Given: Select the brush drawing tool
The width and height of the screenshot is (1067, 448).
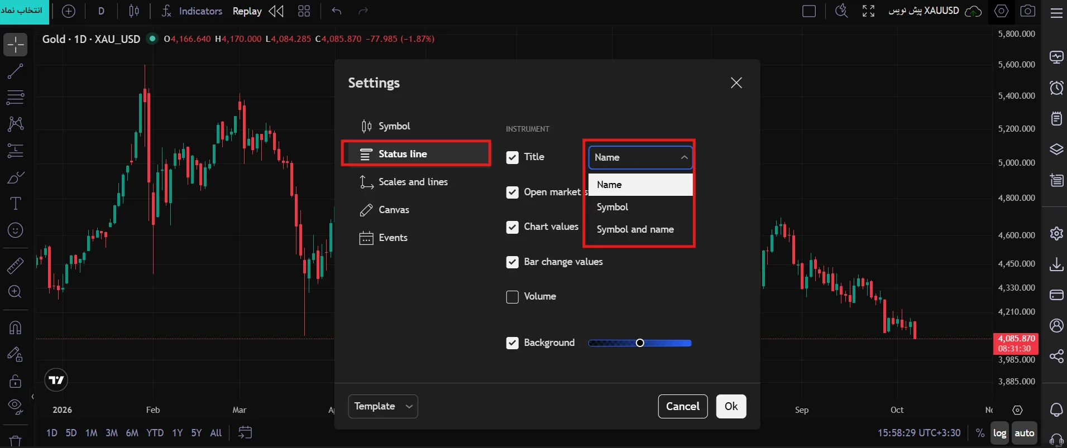Looking at the screenshot, I should [x=15, y=178].
